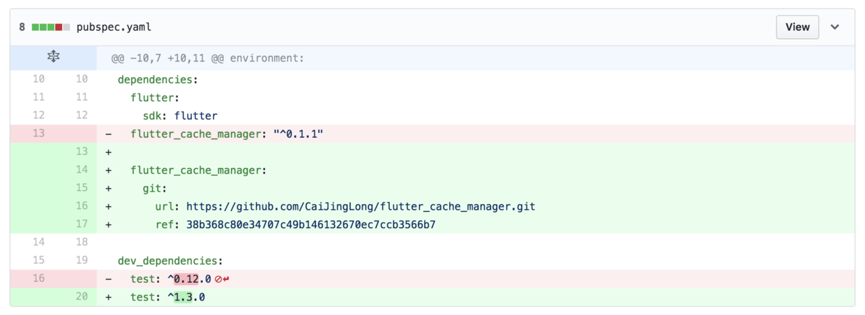Image resolution: width=865 pixels, height=315 pixels.
Task: Click the pubspec.yaml file name
Action: pyautogui.click(x=114, y=27)
